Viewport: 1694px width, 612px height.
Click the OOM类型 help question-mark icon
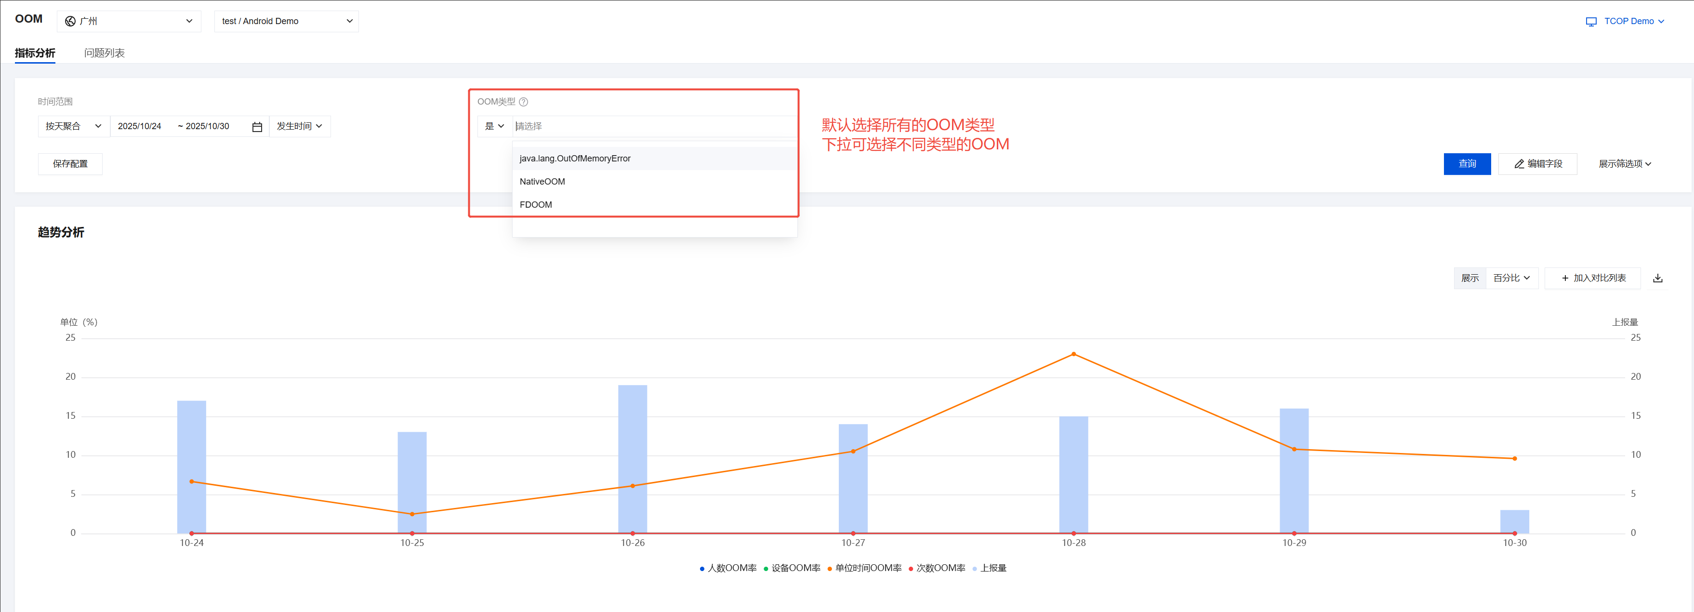(523, 102)
